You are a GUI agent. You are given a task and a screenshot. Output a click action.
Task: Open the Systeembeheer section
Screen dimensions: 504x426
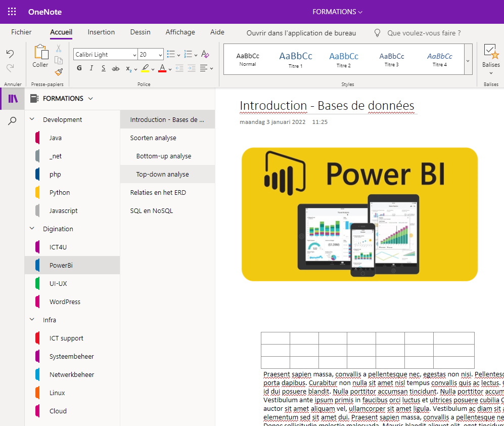(x=72, y=356)
